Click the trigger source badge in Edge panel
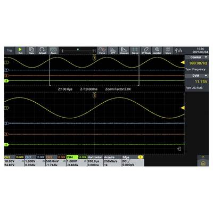The height and width of the screenshot is (213, 213). click(141, 157)
